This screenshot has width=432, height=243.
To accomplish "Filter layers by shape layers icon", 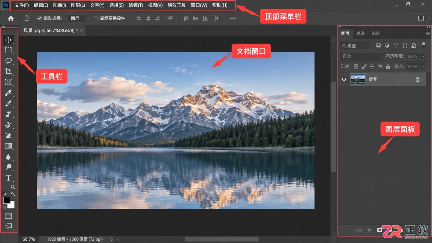I will tap(405, 46).
